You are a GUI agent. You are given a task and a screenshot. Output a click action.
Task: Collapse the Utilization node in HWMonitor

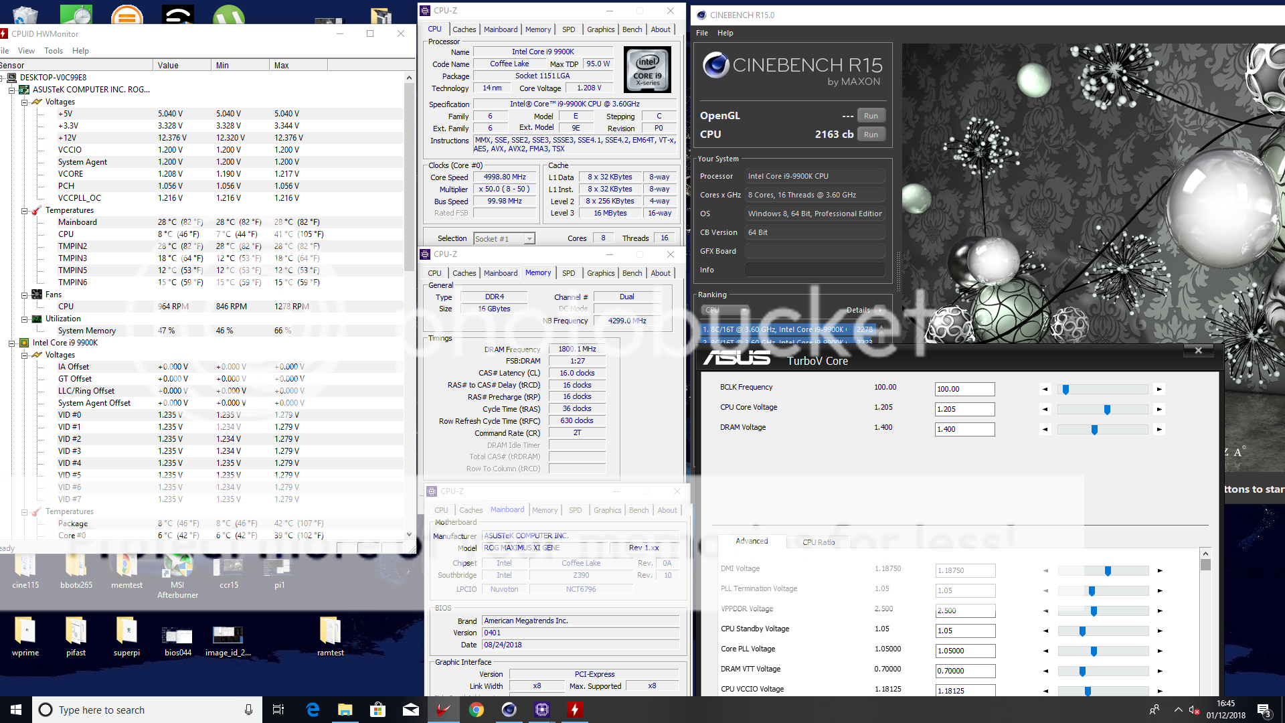pos(24,319)
